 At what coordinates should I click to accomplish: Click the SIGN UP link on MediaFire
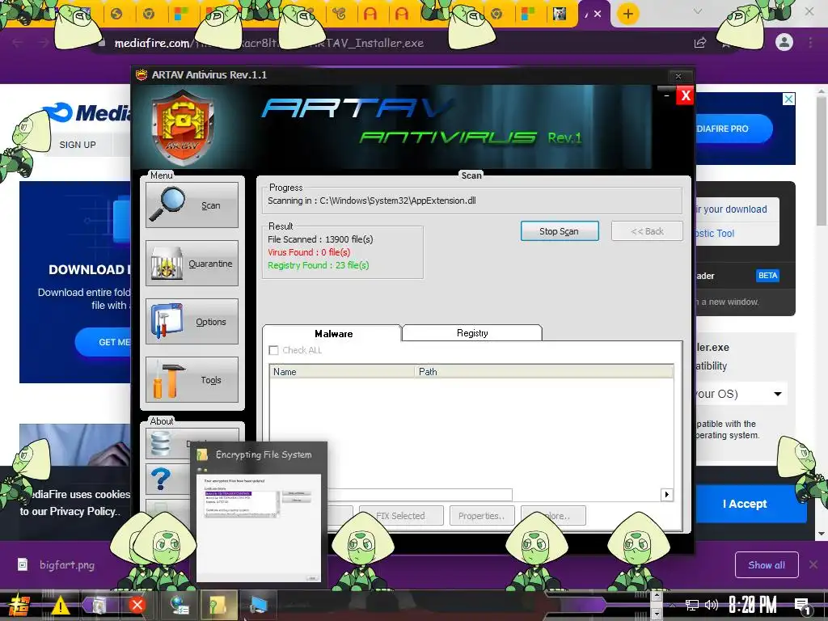point(77,145)
